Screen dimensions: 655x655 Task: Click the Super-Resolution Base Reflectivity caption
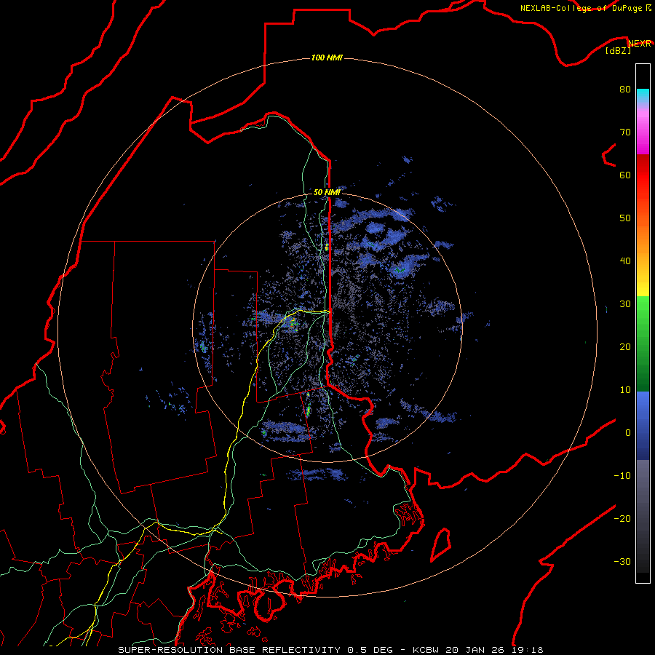click(330, 650)
